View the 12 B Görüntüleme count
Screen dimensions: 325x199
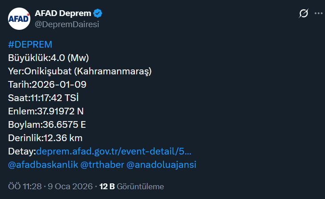coord(131,187)
